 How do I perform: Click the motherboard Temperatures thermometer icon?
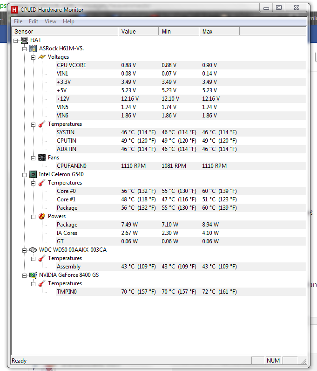click(42, 124)
